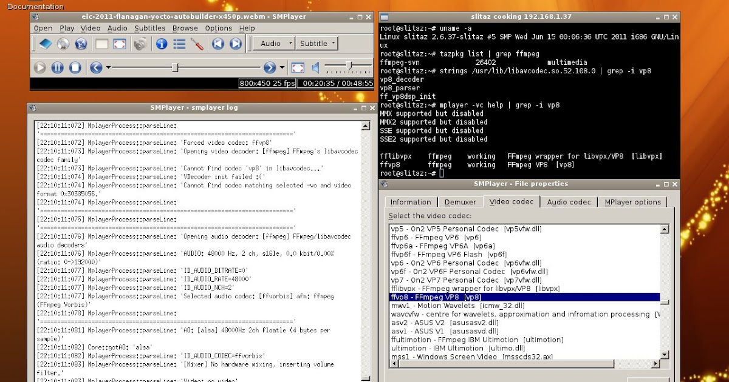Switch to the Information tab
This screenshot has width=729, height=382.
click(411, 203)
